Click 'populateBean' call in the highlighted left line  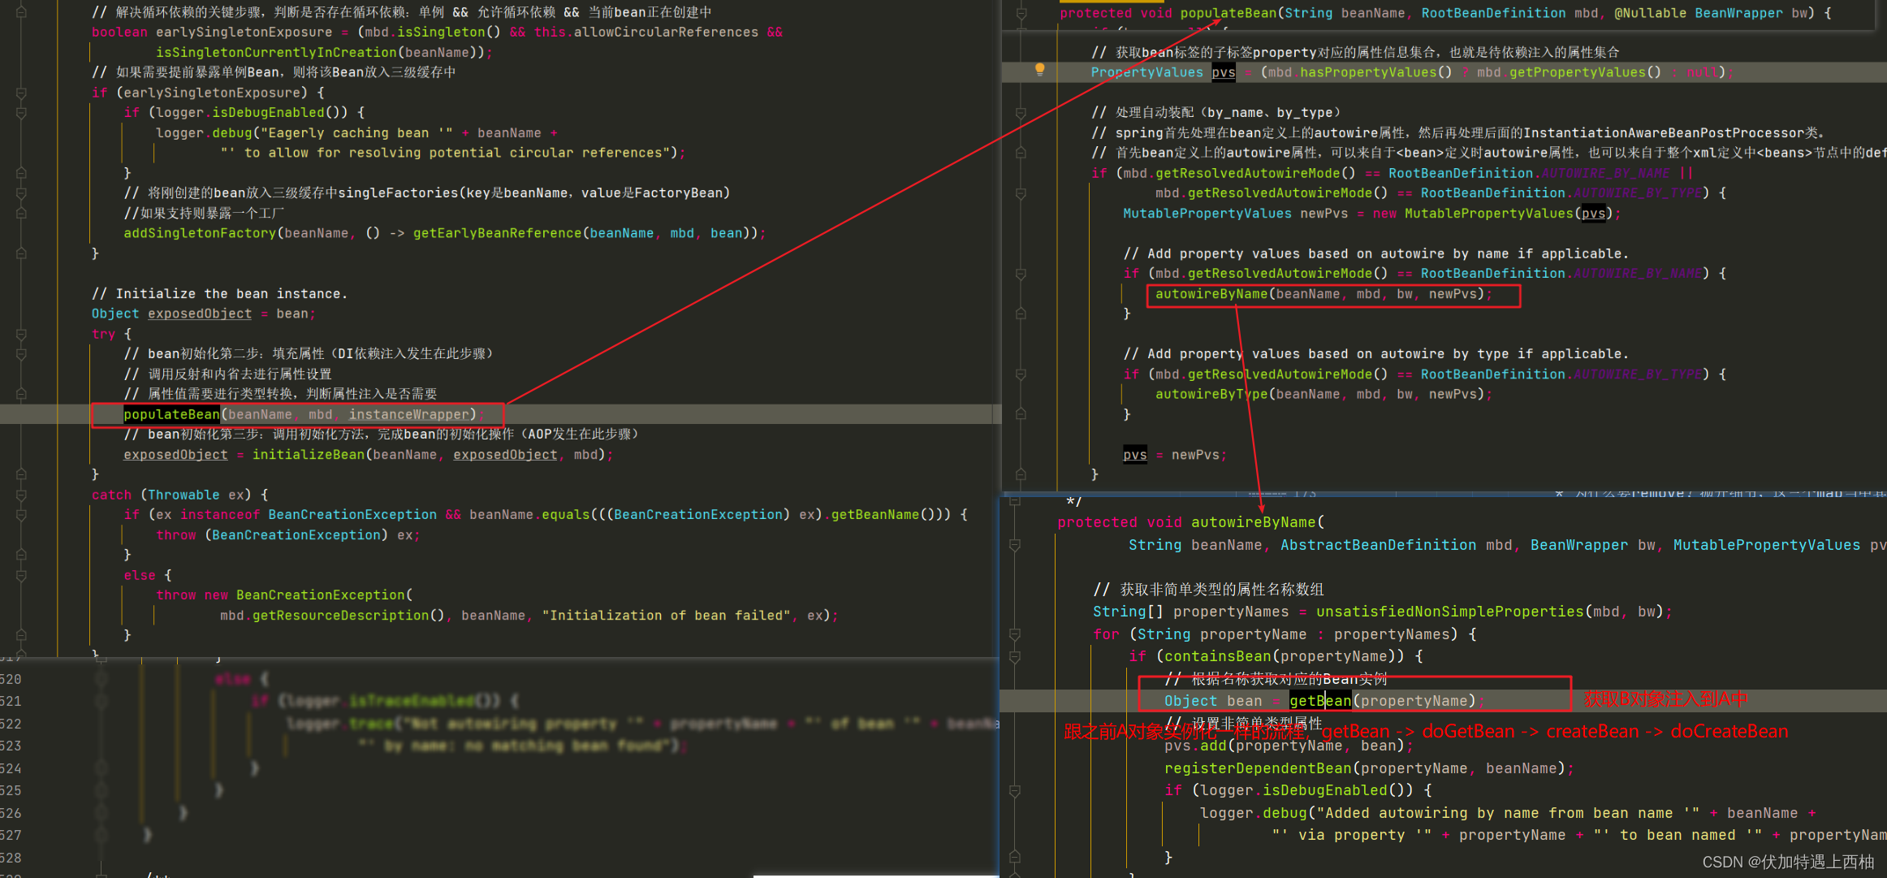point(171,414)
